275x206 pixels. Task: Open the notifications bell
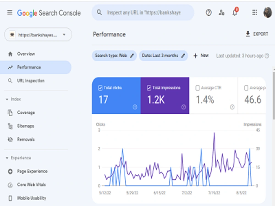point(235,12)
